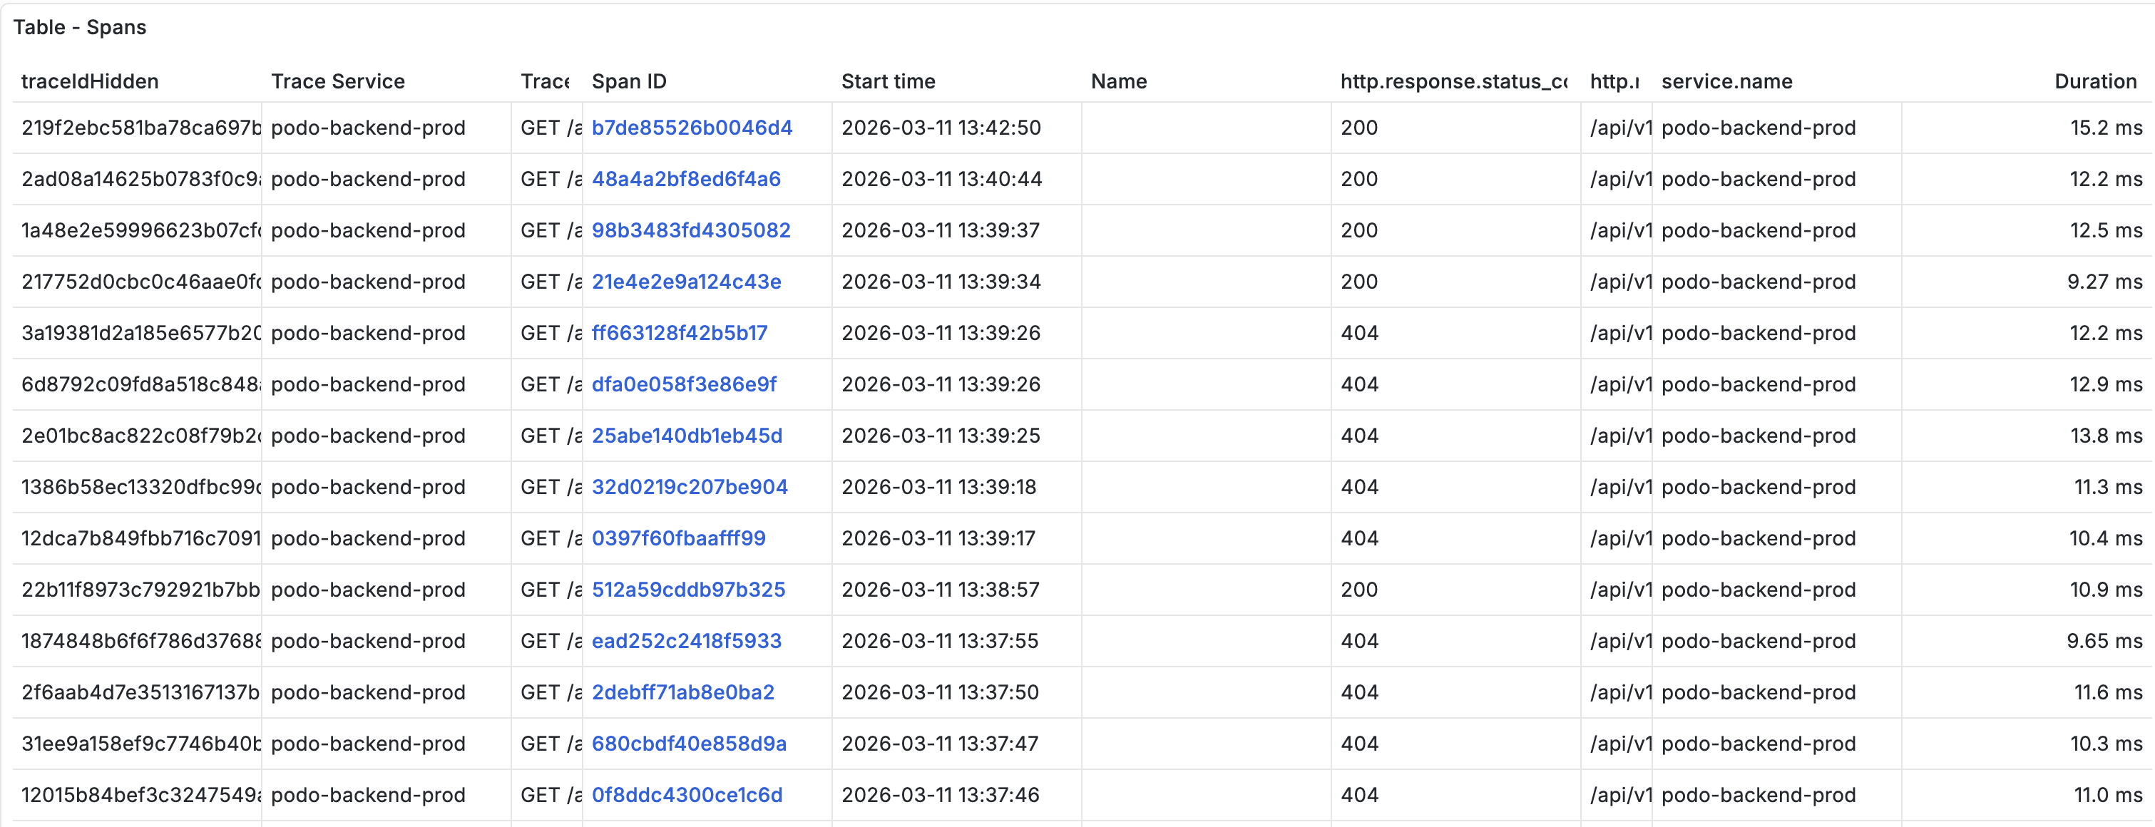The height and width of the screenshot is (827, 2155).
Task: Open span 2debff71ab8e0ba2
Action: (682, 692)
